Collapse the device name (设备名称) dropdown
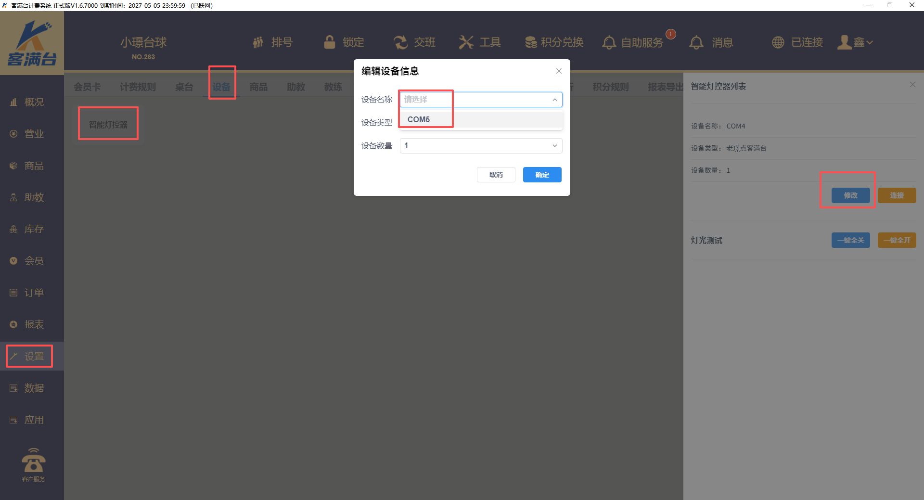The height and width of the screenshot is (500, 924). click(554, 100)
